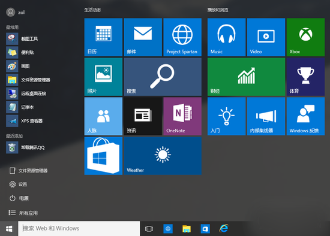Open File Explorer on the taskbar
This screenshot has width=330, height=236.
tap(187, 229)
